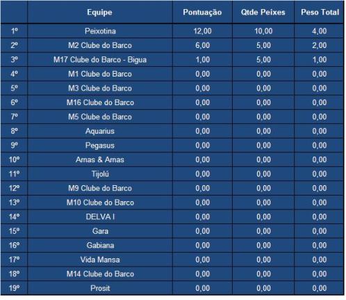Click the DELVA I team name
This screenshot has width=346, height=300.
pos(100,216)
